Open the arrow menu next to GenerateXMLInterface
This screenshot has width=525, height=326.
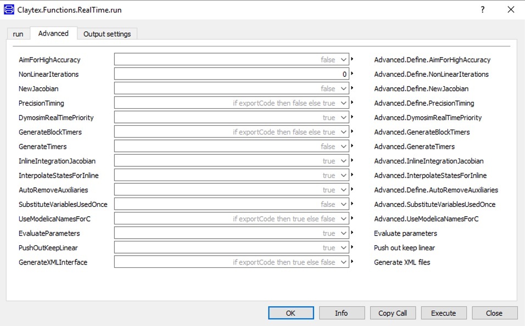point(352,262)
